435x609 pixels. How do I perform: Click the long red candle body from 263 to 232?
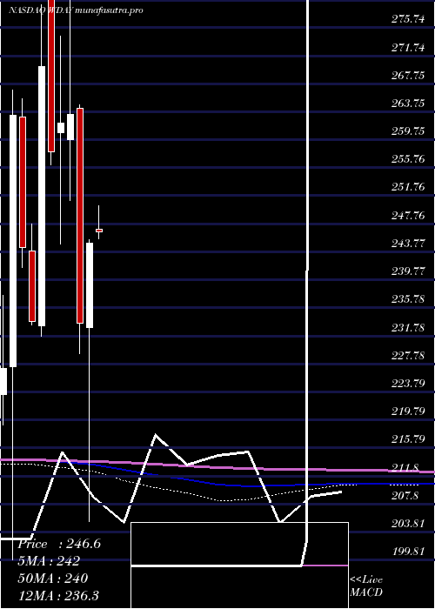point(80,216)
